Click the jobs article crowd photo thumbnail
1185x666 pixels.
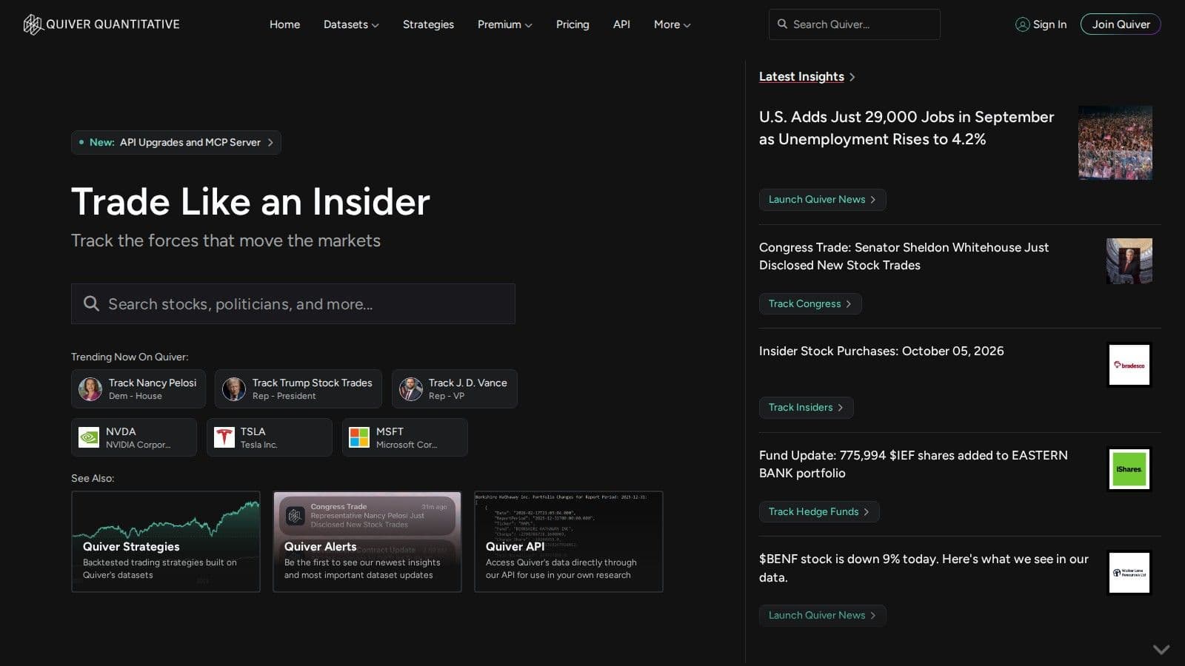tap(1115, 143)
